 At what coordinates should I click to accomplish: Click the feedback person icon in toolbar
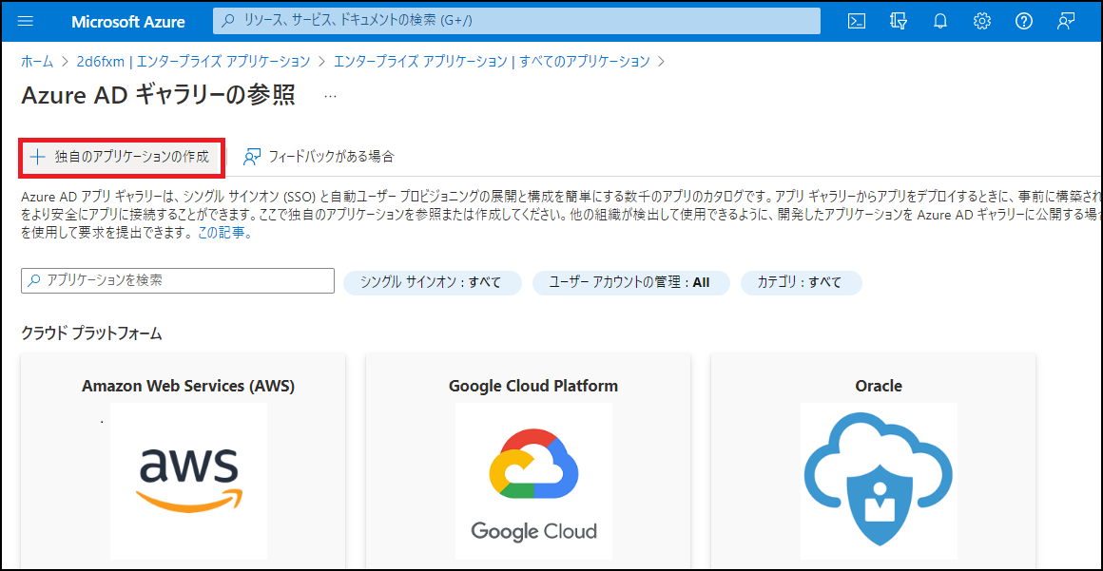pyautogui.click(x=252, y=157)
